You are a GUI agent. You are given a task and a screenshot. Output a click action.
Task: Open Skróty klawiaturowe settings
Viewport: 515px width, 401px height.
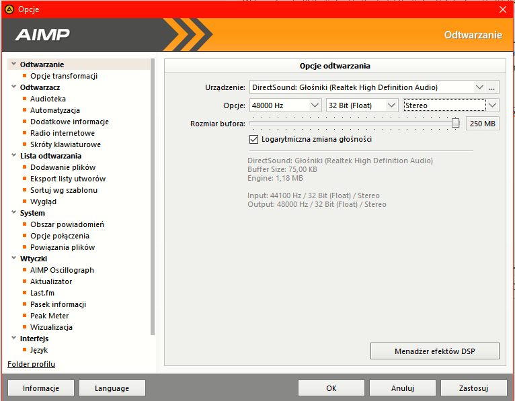click(65, 144)
